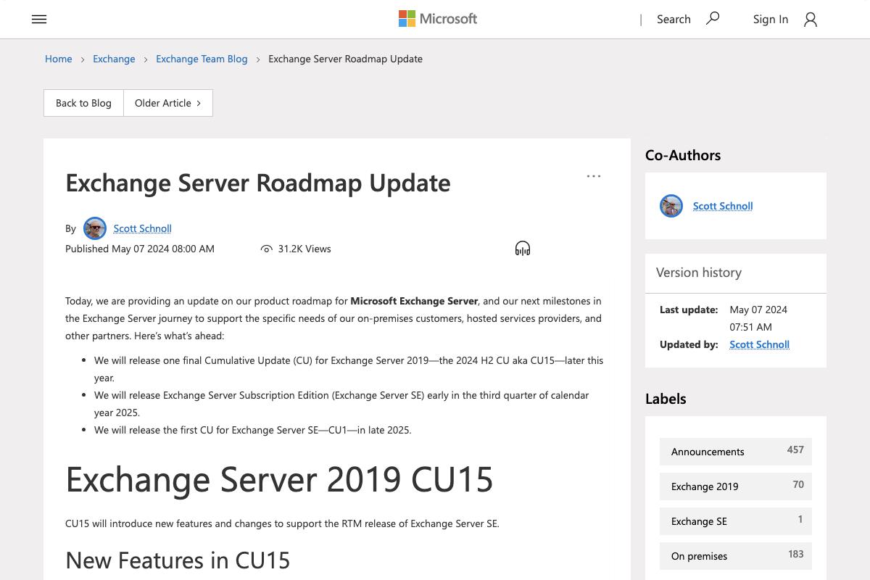This screenshot has width=870, height=580.
Task: Select the Exchange SE label
Action: 736,521
